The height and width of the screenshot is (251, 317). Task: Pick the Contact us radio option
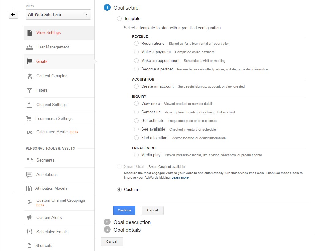[137, 112]
